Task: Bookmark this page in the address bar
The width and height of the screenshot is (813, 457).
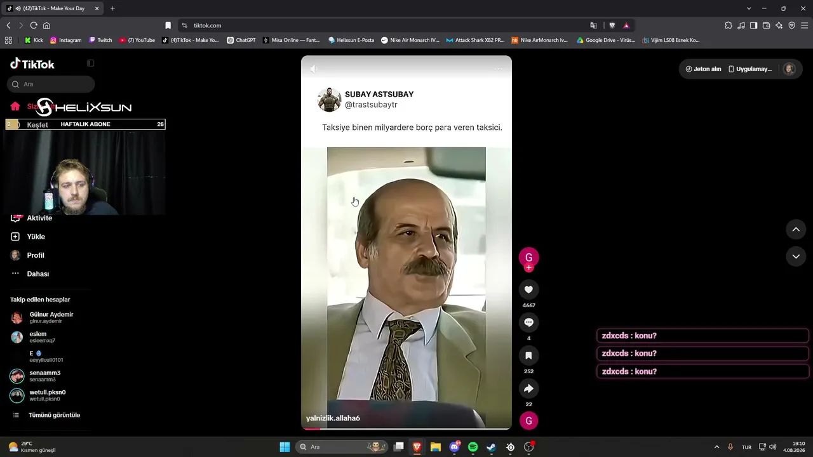Action: tap(168, 25)
